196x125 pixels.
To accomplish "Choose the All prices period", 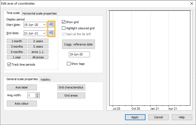I will (x=38, y=57).
